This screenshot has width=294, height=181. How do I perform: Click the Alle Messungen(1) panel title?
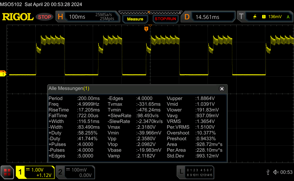point(69,88)
